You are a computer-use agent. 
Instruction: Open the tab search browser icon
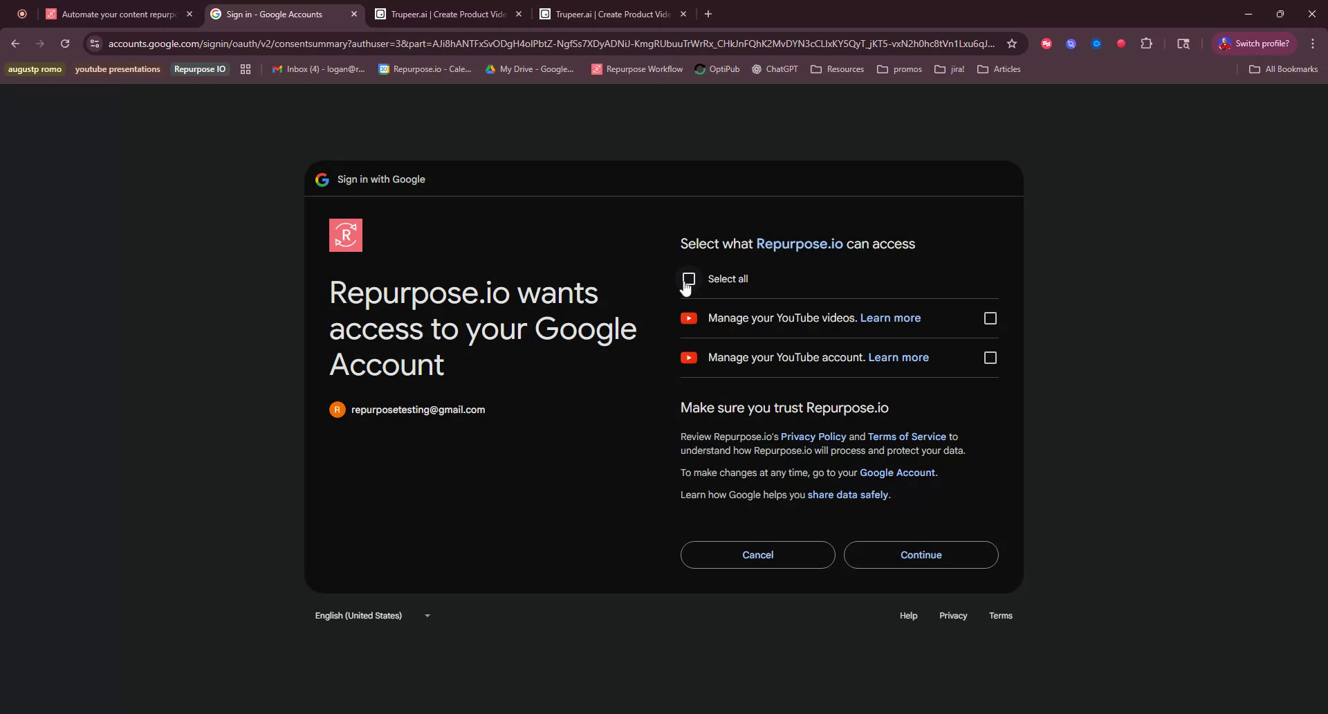click(1183, 43)
